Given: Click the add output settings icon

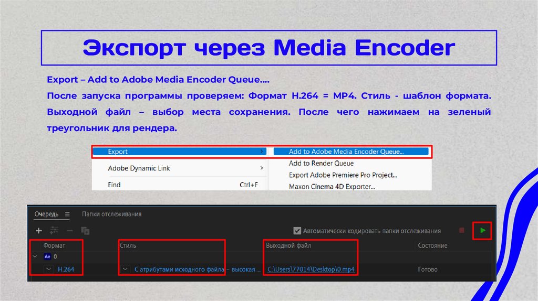Looking at the screenshot, I should (x=54, y=230).
